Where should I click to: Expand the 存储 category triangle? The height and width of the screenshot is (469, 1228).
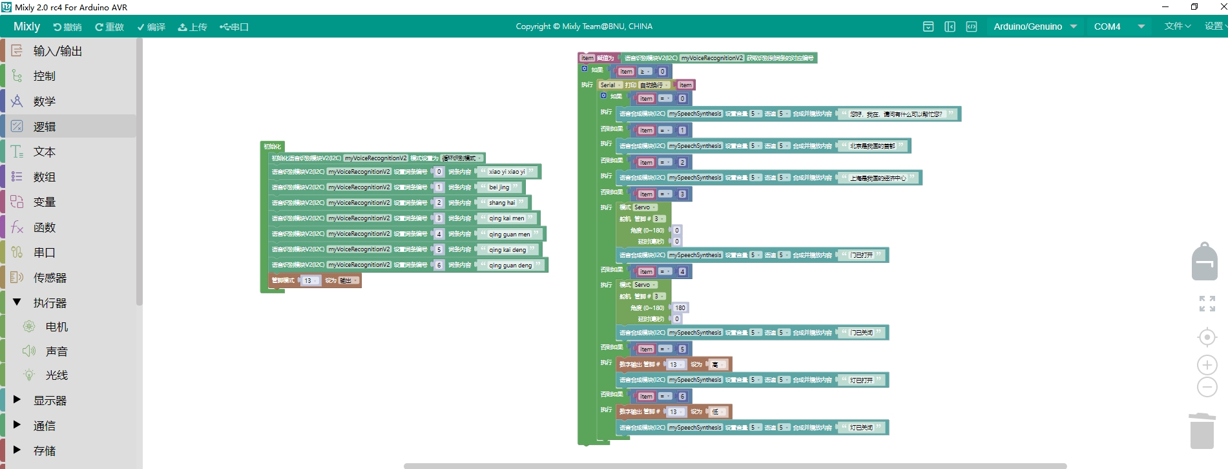click(x=17, y=450)
